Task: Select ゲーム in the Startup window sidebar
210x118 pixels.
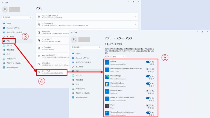Action: tap(86, 84)
